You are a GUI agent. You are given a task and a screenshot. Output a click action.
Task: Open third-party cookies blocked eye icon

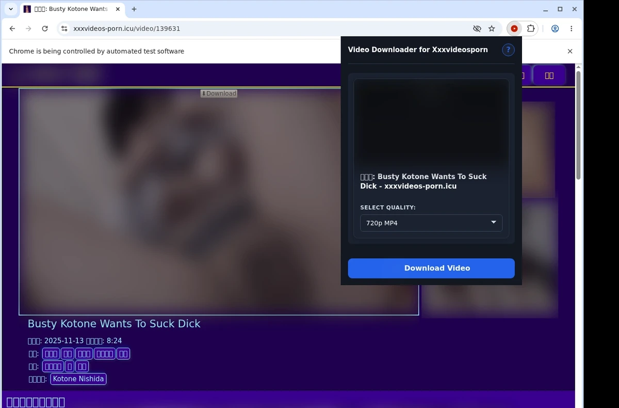[x=477, y=28]
